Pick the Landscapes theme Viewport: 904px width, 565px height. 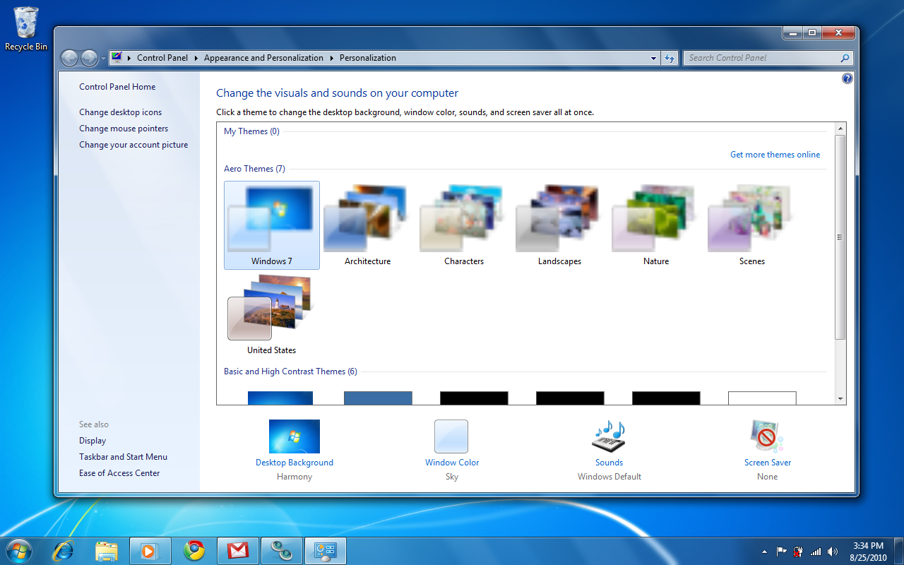coord(559,225)
